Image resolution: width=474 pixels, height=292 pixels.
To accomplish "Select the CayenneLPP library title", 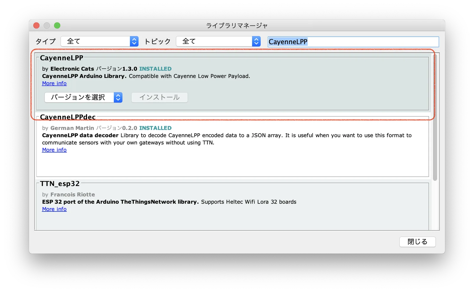I will (62, 58).
